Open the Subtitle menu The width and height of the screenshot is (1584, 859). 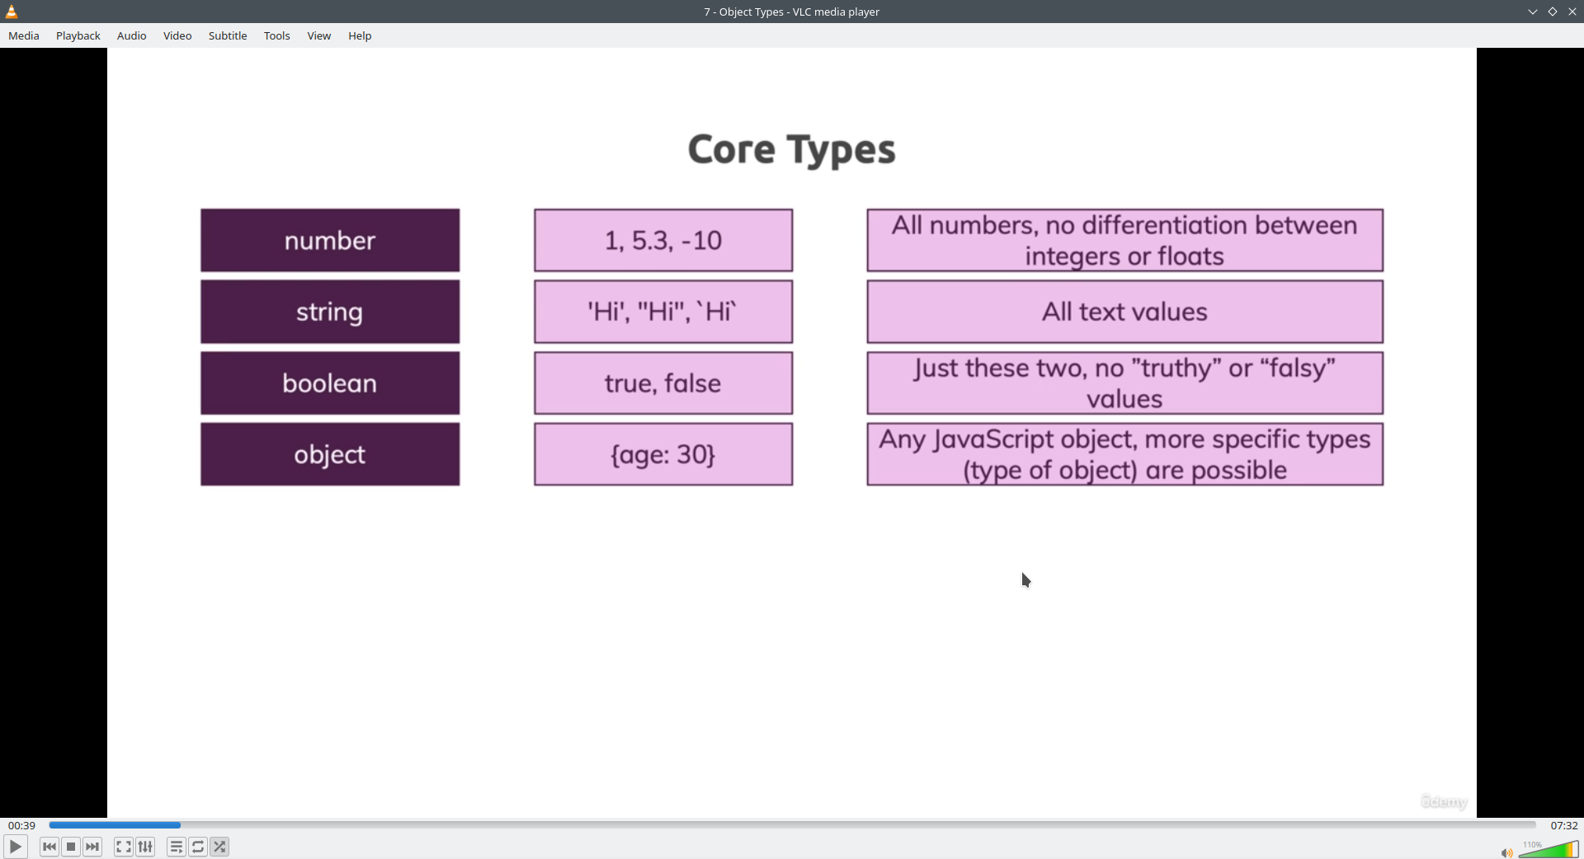pos(228,35)
